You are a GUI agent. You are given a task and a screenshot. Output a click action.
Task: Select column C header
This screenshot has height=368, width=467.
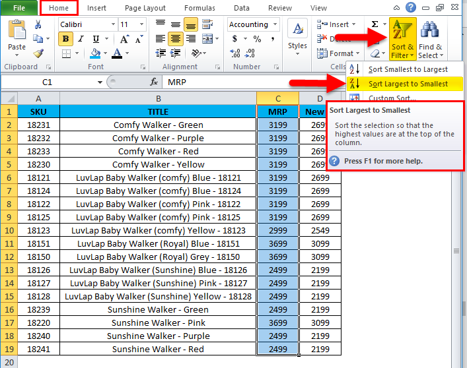coord(277,98)
